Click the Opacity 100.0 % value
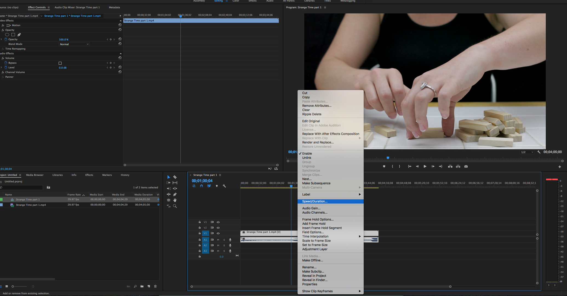This screenshot has width=567, height=296. 64,39
